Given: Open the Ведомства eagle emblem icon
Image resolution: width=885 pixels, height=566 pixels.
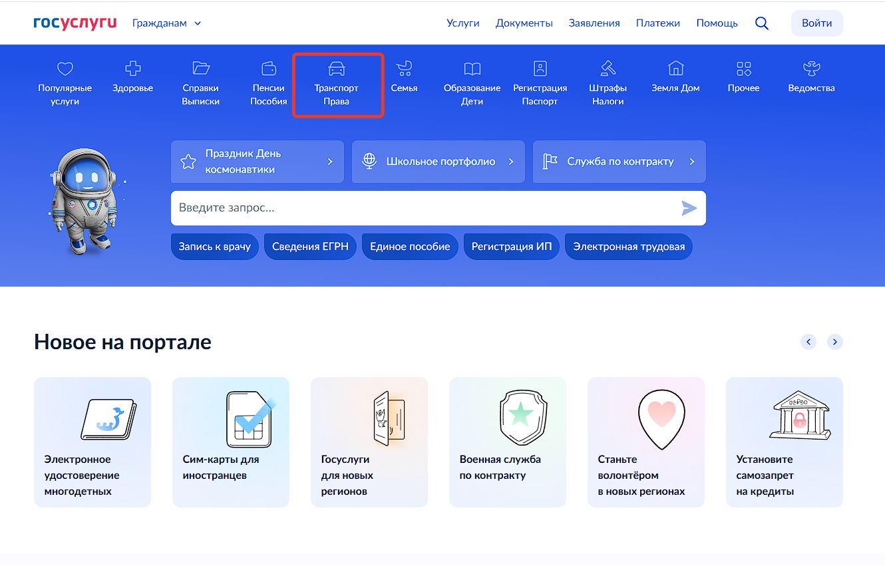Looking at the screenshot, I should click(811, 68).
